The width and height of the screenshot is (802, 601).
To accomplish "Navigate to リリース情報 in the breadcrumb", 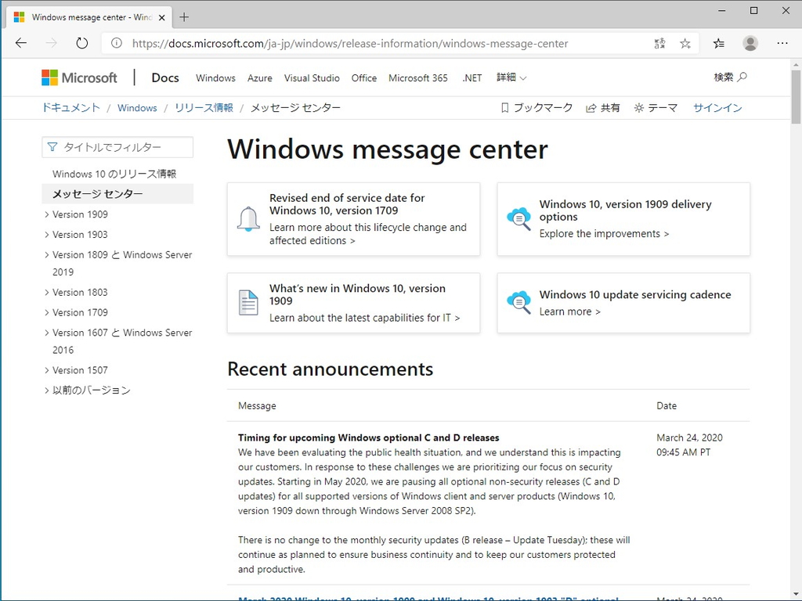I will click(204, 107).
